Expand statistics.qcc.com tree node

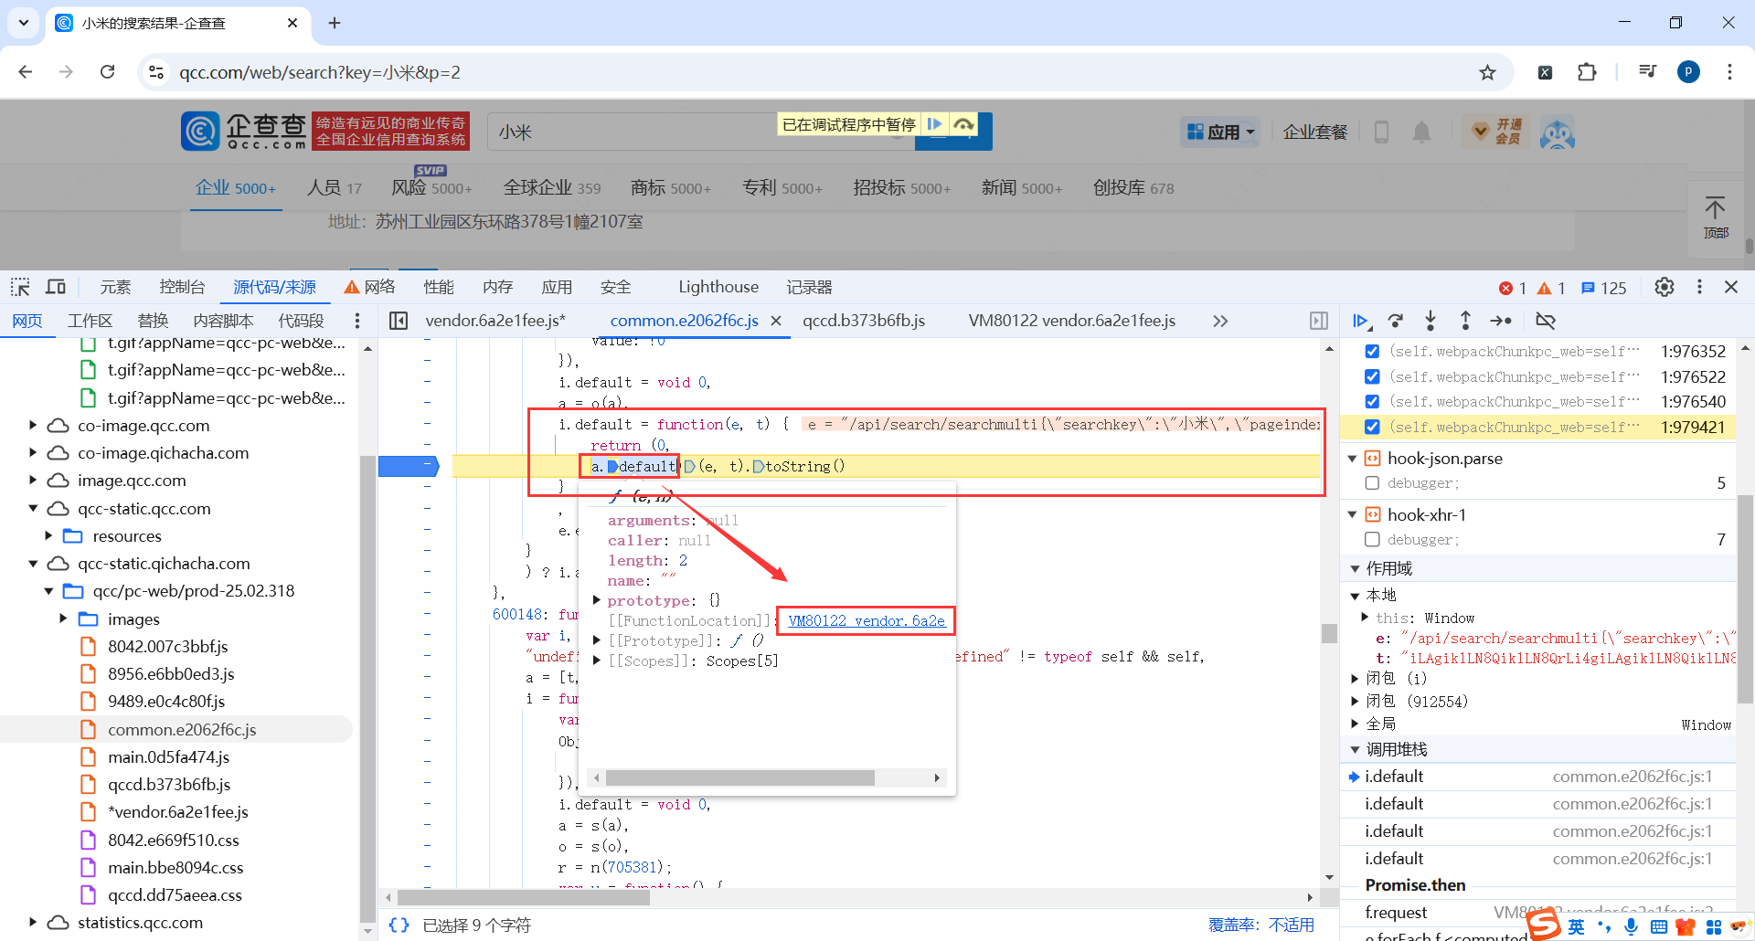click(33, 923)
